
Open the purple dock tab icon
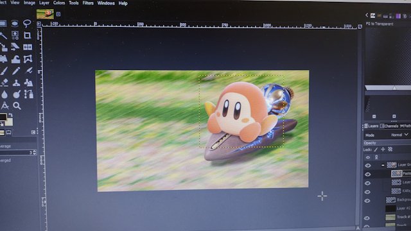click(x=398, y=16)
